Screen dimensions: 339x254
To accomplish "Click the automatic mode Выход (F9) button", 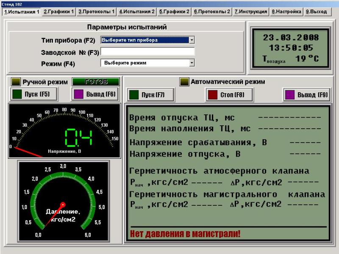I will pos(306,95).
